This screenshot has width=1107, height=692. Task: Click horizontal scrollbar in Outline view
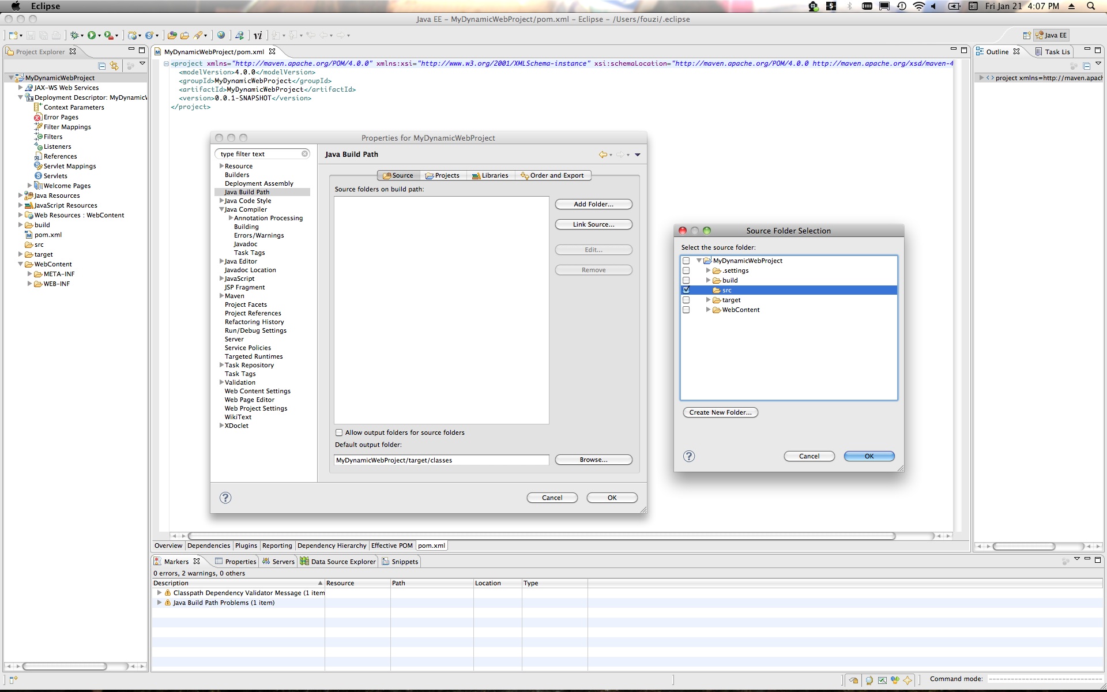[x=1024, y=546]
